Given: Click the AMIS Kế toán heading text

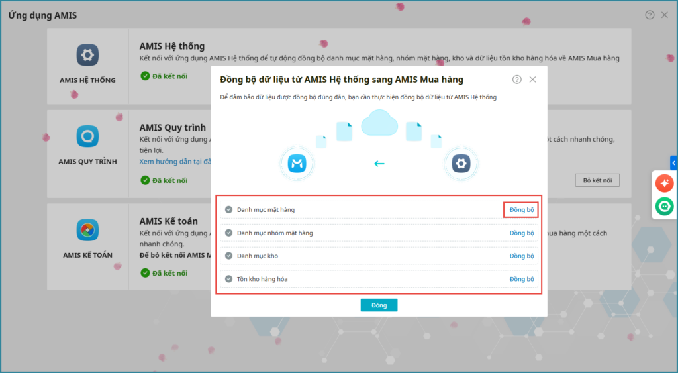Looking at the screenshot, I should pos(169,221).
